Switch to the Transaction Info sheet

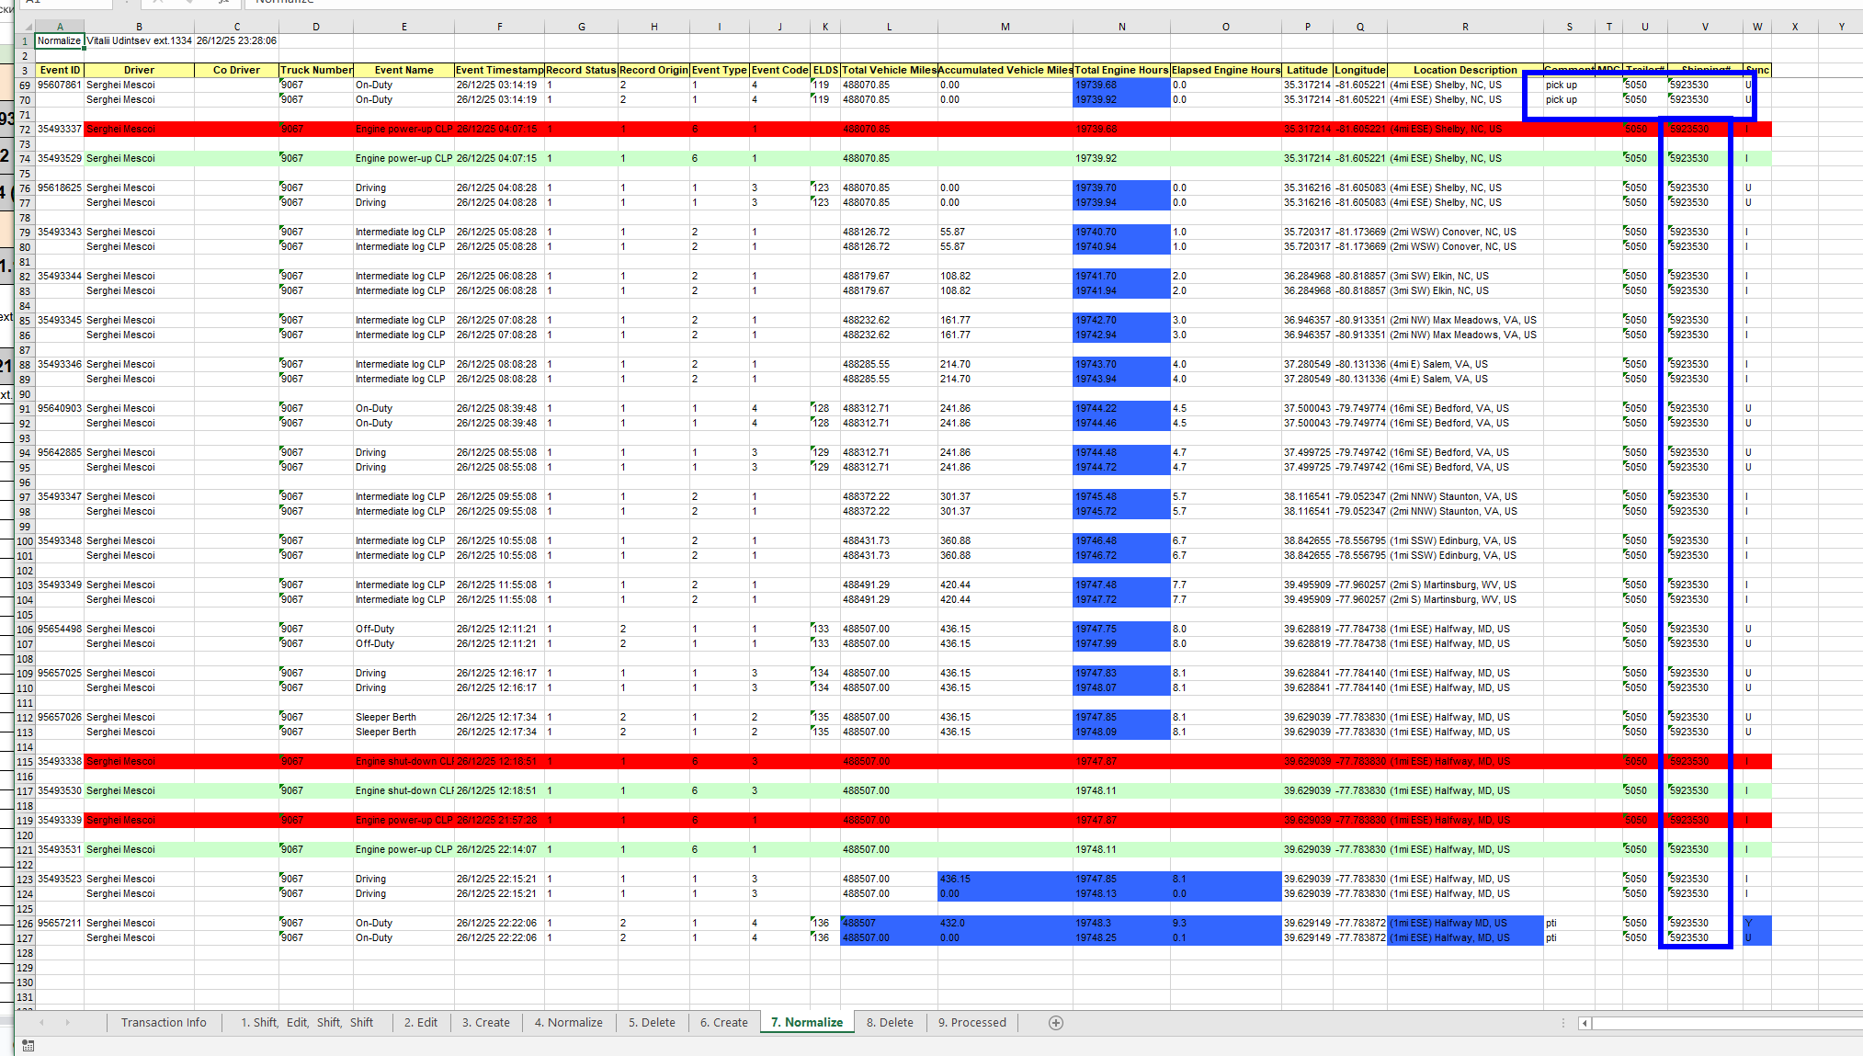tap(164, 1023)
